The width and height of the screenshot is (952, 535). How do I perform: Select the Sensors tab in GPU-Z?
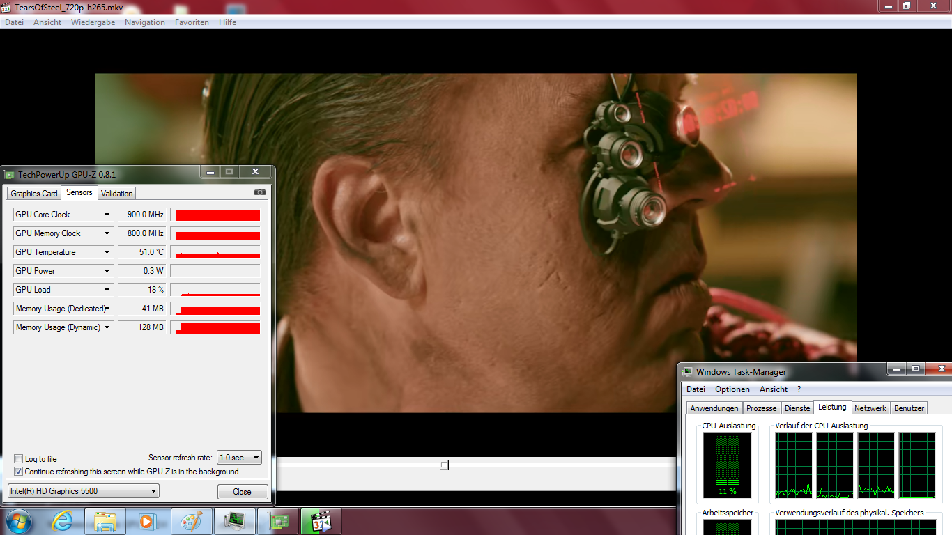(79, 192)
